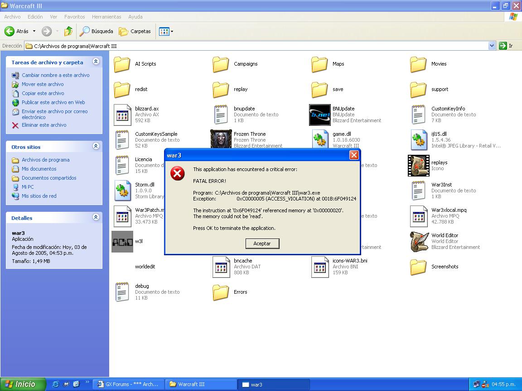Open the Maps folder
Image resolution: width=522 pixels, height=391 pixels.
pos(319,64)
